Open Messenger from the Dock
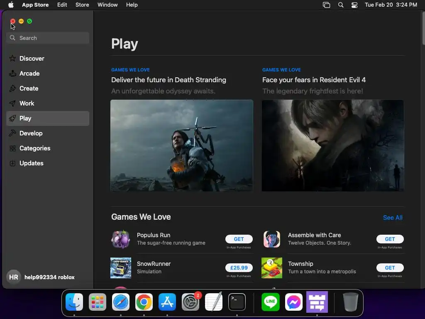The width and height of the screenshot is (425, 319). point(294,302)
